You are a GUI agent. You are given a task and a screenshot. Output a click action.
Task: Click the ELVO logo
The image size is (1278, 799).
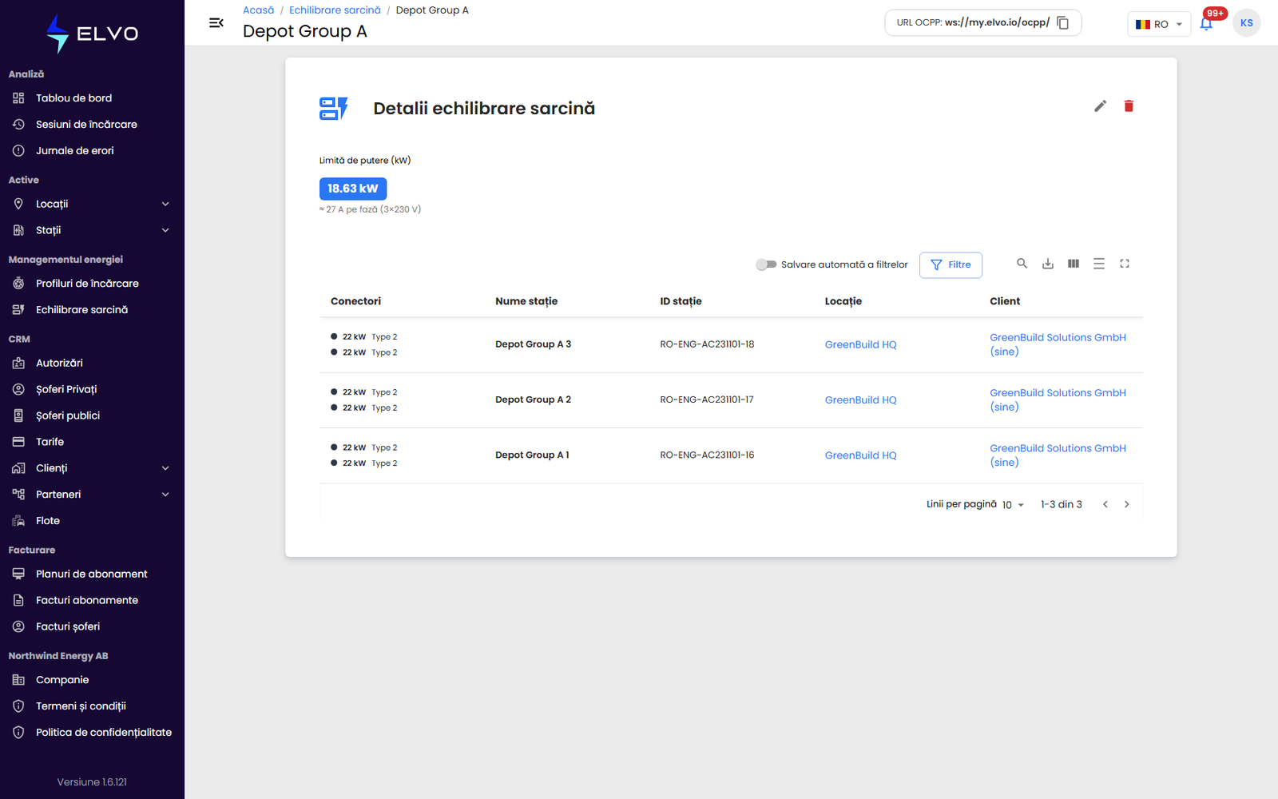pyautogui.click(x=92, y=34)
